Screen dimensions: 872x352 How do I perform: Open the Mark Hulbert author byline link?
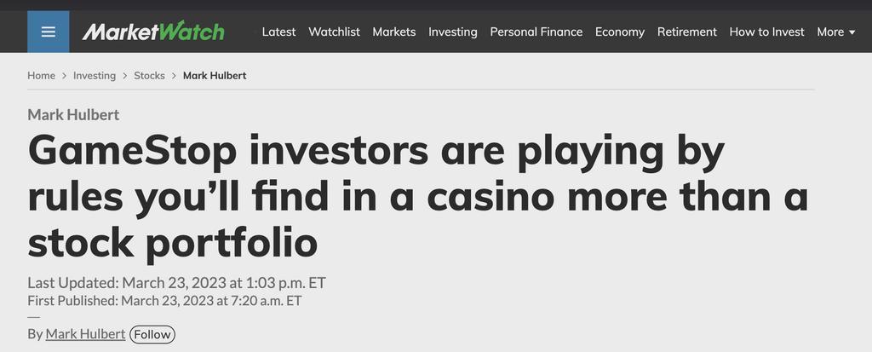pos(85,333)
